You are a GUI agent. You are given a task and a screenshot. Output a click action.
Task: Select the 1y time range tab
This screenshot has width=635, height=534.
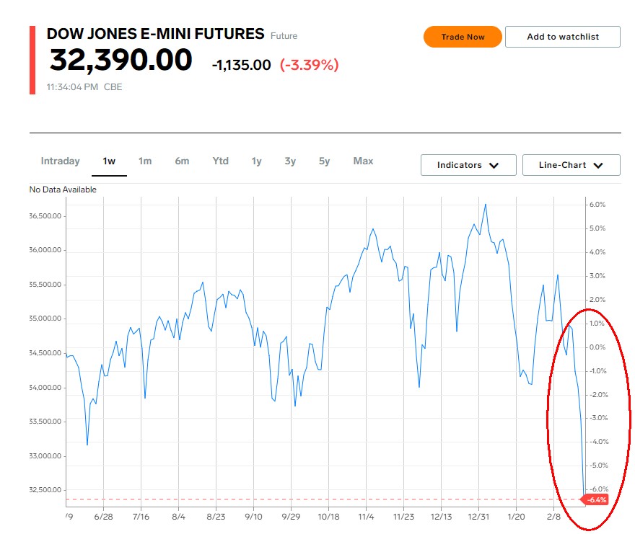click(256, 161)
